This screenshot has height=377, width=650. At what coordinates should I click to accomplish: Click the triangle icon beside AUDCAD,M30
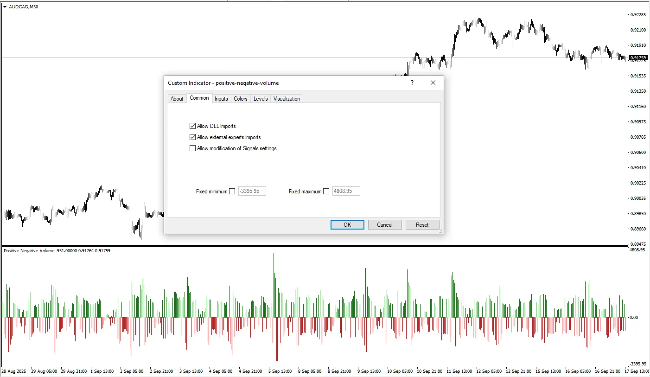pyautogui.click(x=5, y=7)
